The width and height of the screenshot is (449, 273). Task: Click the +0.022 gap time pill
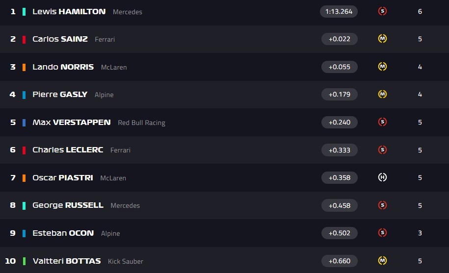(339, 39)
